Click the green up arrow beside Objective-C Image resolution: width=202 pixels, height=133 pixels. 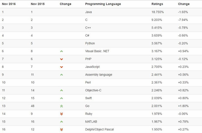coord(62,90)
